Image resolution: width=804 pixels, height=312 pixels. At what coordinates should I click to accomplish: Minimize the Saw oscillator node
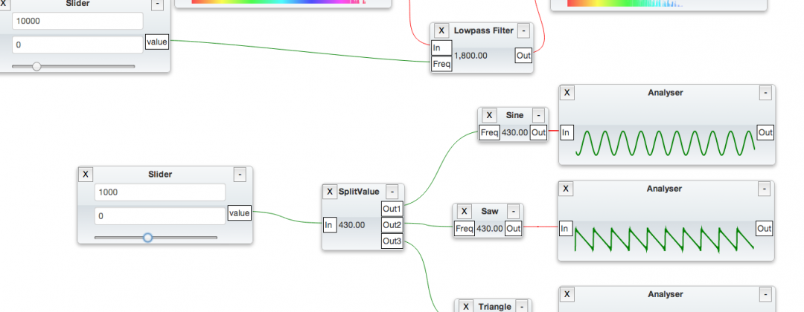514,212
